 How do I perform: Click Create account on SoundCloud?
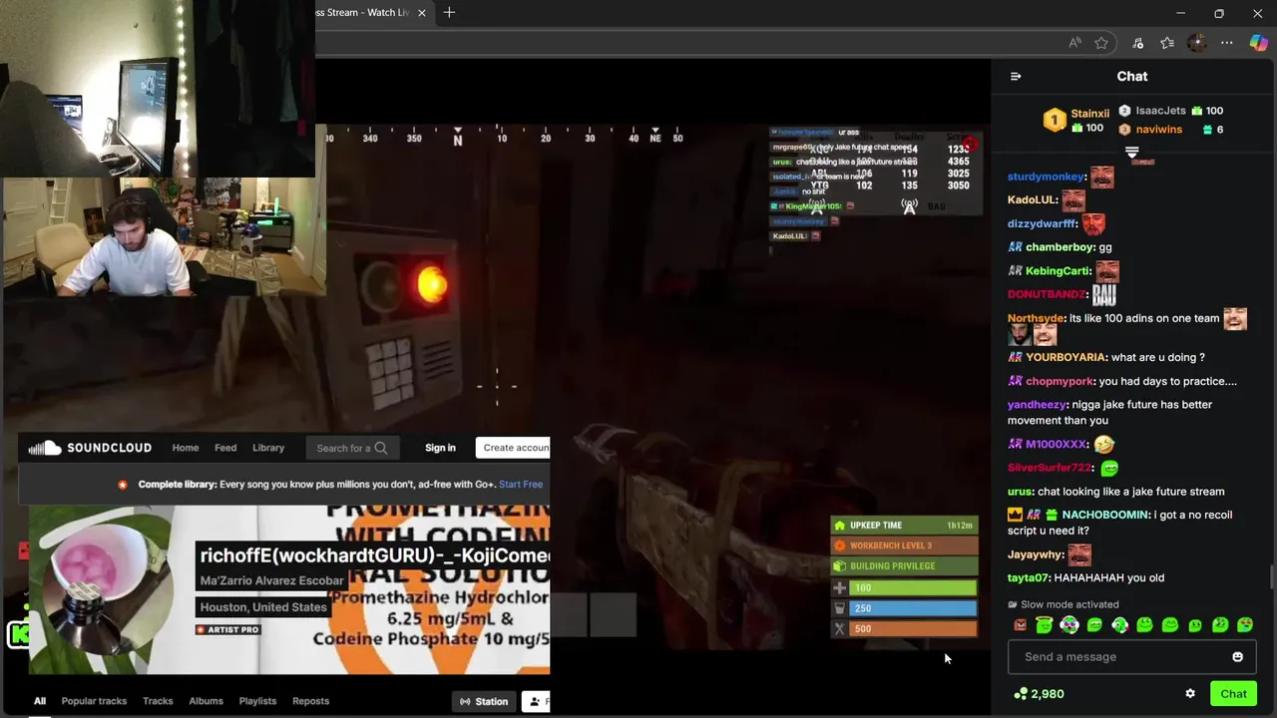pyautogui.click(x=514, y=448)
